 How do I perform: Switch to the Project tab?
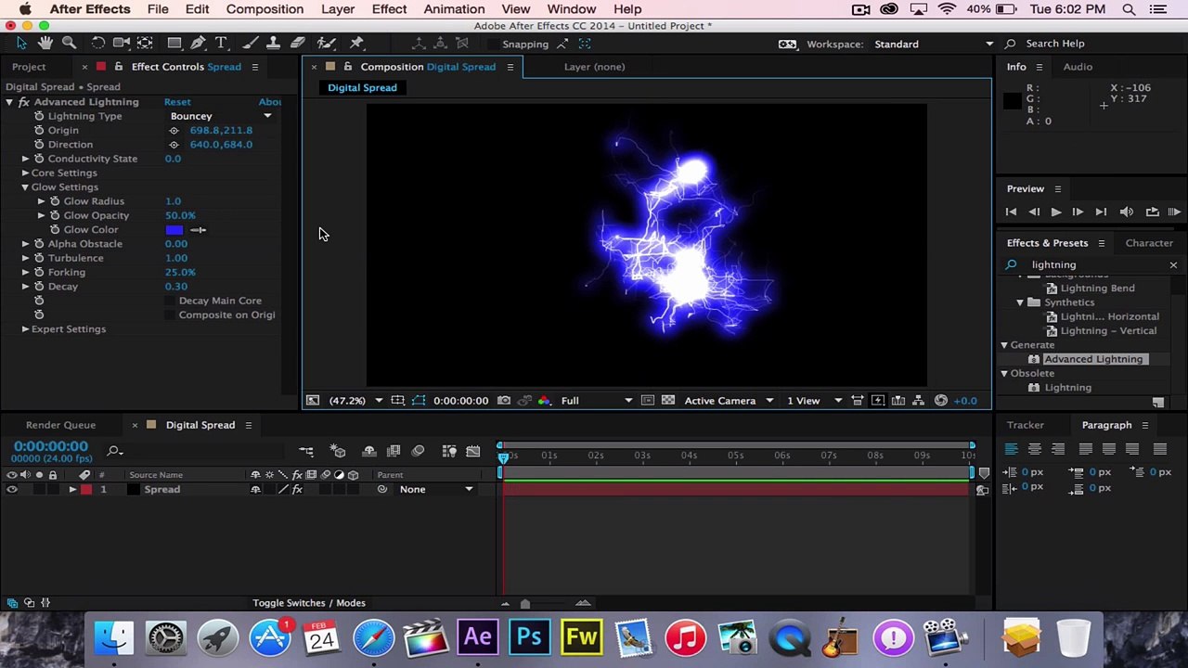pyautogui.click(x=29, y=67)
